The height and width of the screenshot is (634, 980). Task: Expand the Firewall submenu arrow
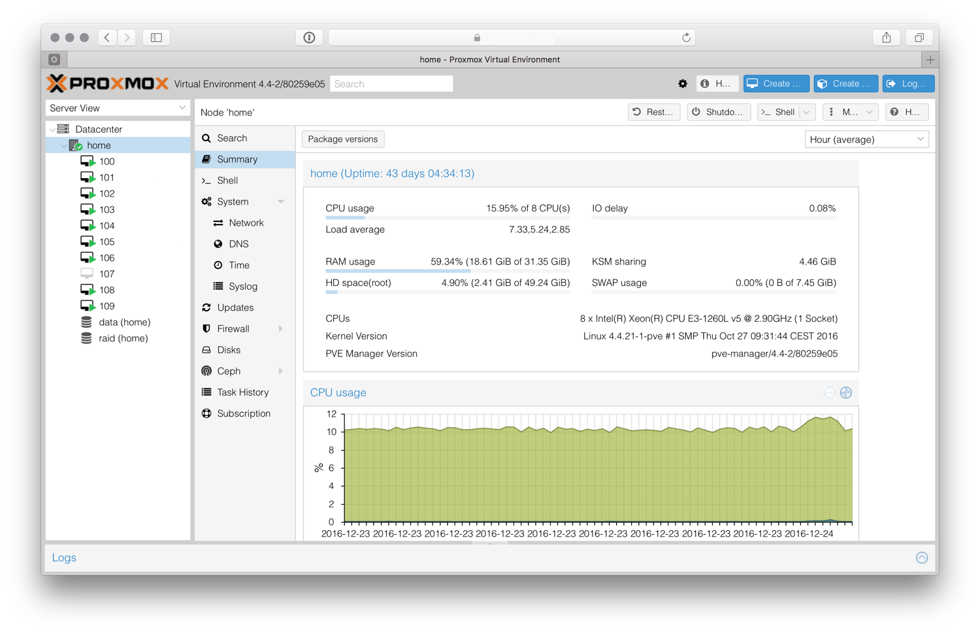pos(282,329)
